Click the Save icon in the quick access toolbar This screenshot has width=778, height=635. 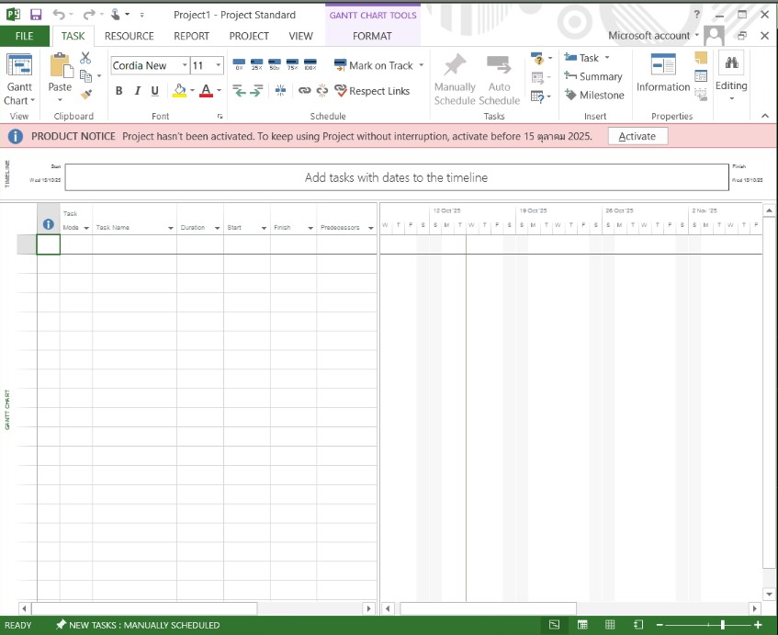tap(36, 15)
